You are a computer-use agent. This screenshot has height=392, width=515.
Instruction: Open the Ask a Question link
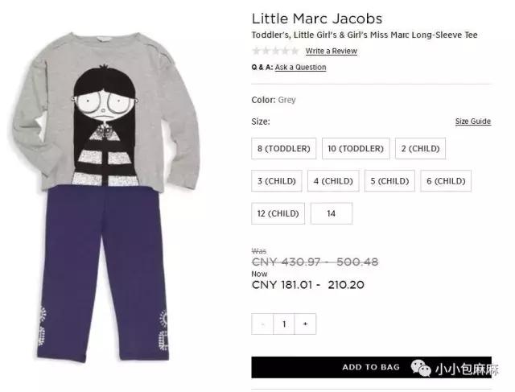300,67
